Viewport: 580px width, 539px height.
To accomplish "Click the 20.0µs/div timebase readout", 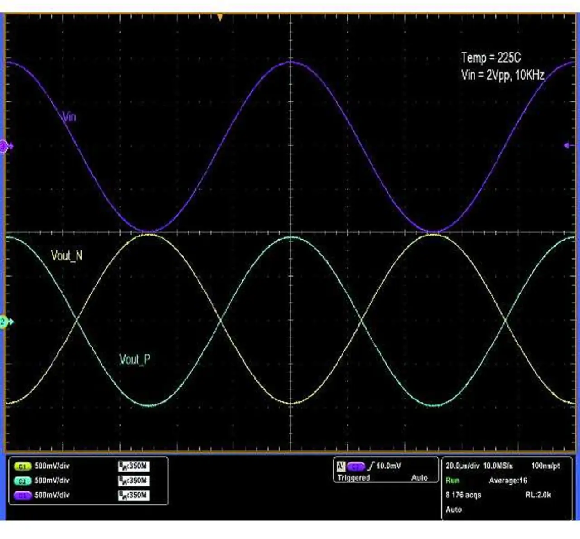I will [461, 466].
